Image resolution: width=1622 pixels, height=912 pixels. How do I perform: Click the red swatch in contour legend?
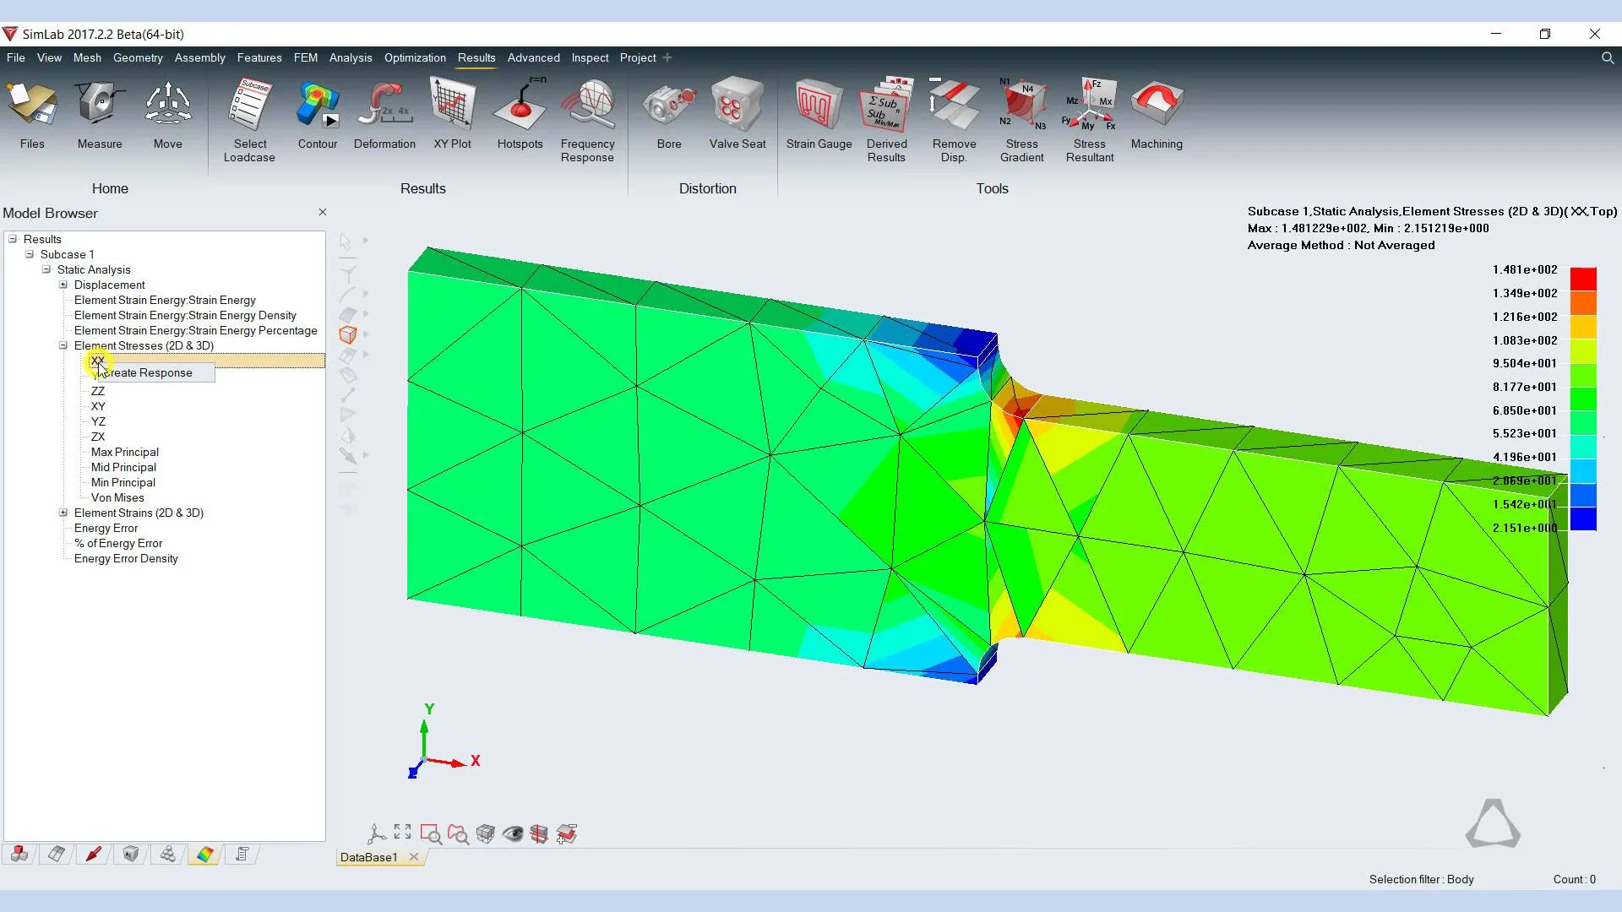coord(1582,278)
